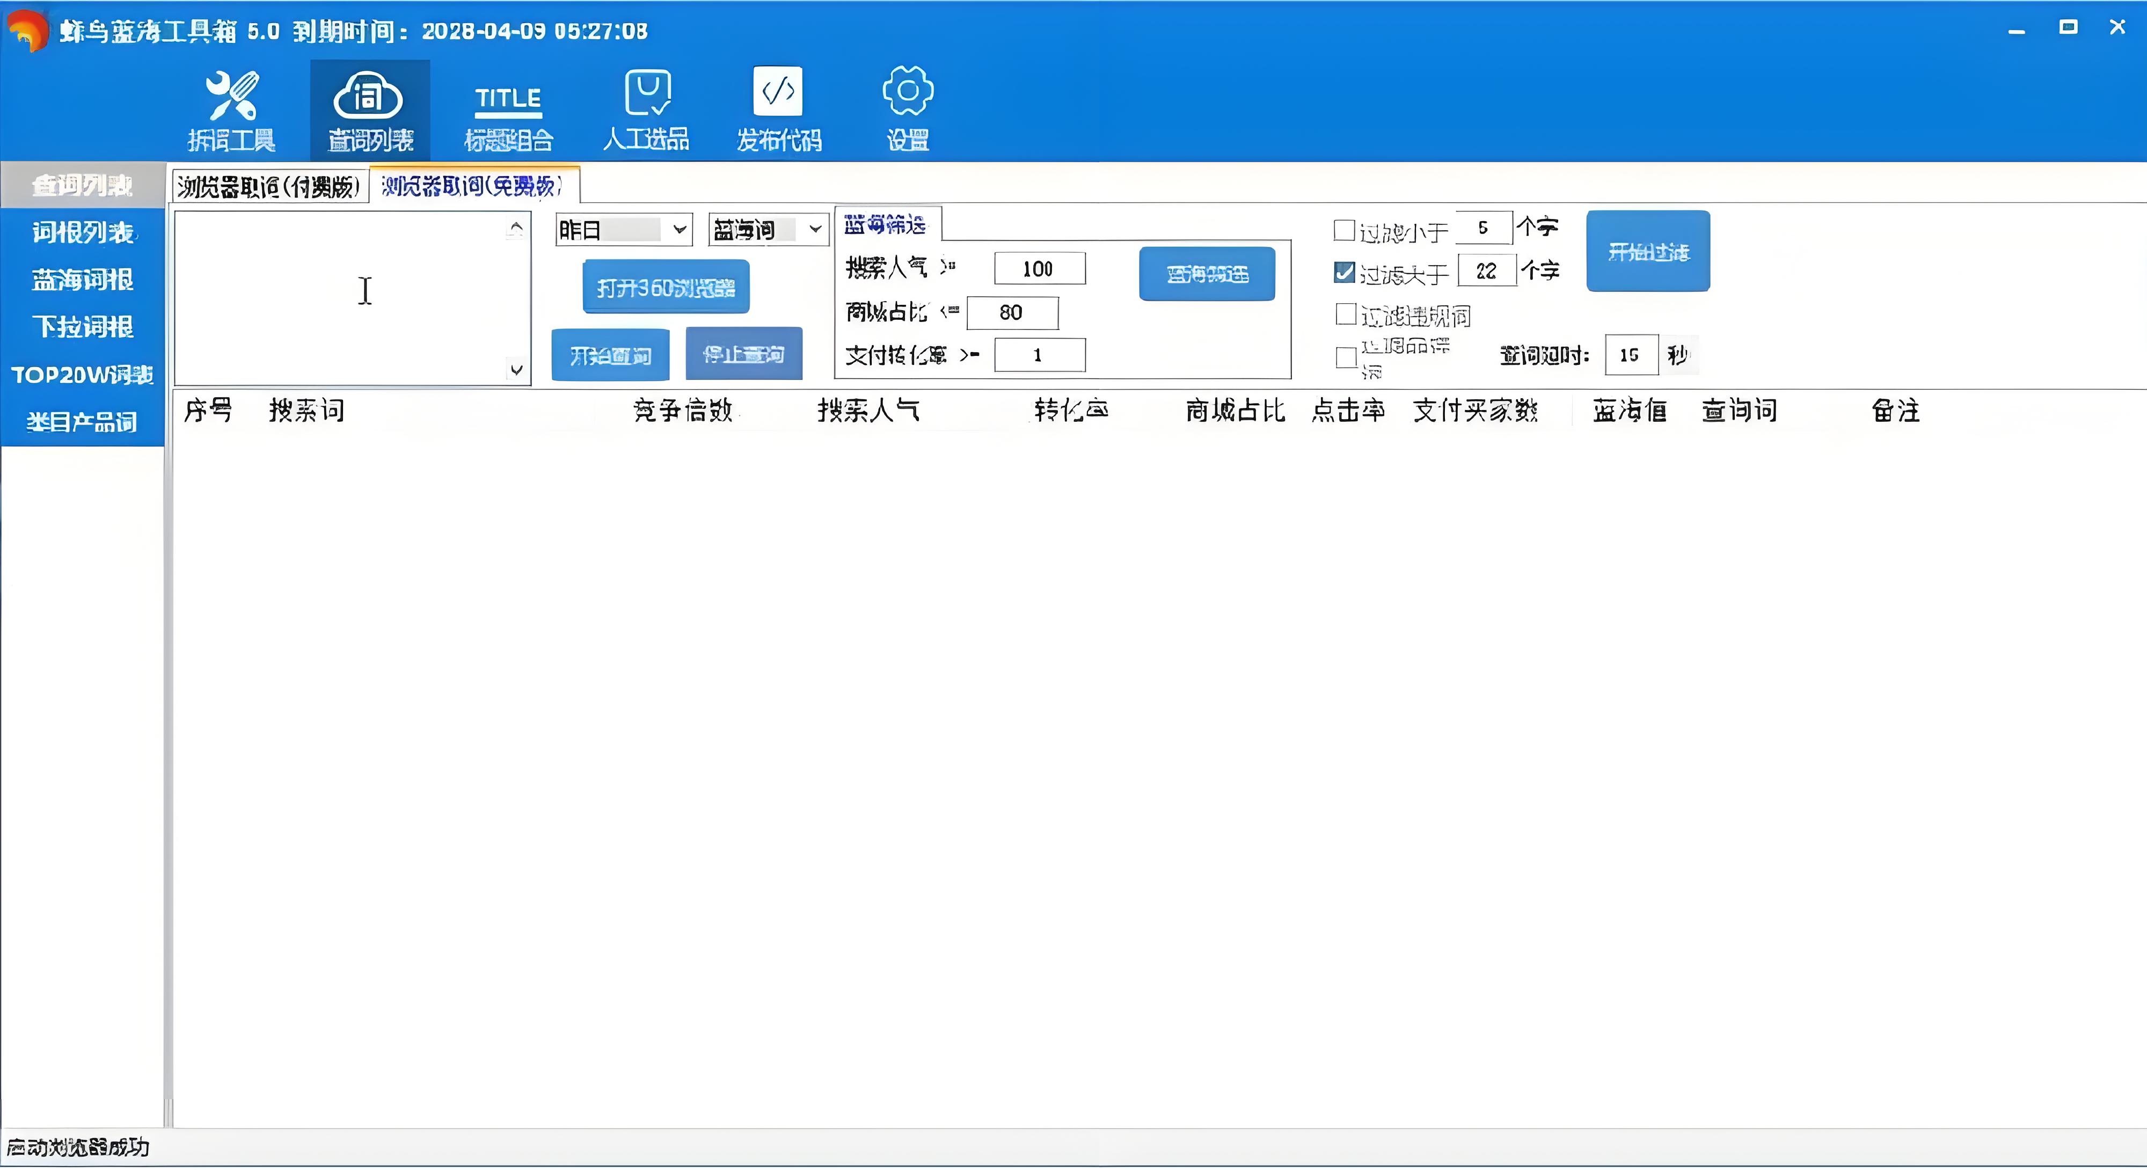Screen dimensions: 2147x1170
Task: Uncheck the 过滤大于 checkbox
Action: click(1343, 273)
